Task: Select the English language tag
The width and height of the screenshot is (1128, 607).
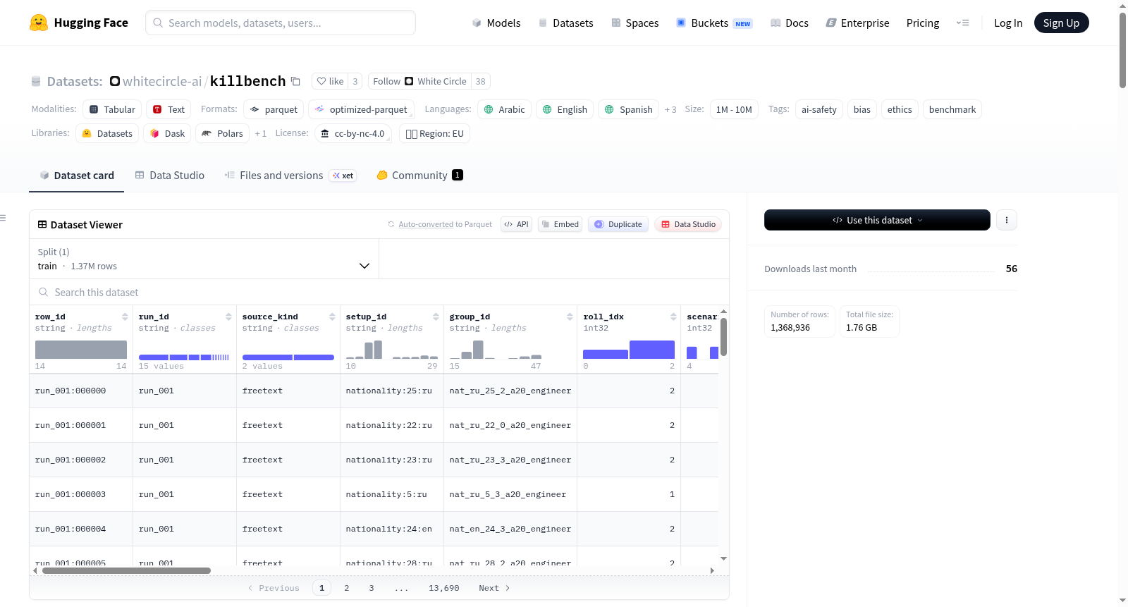Action: coord(565,109)
